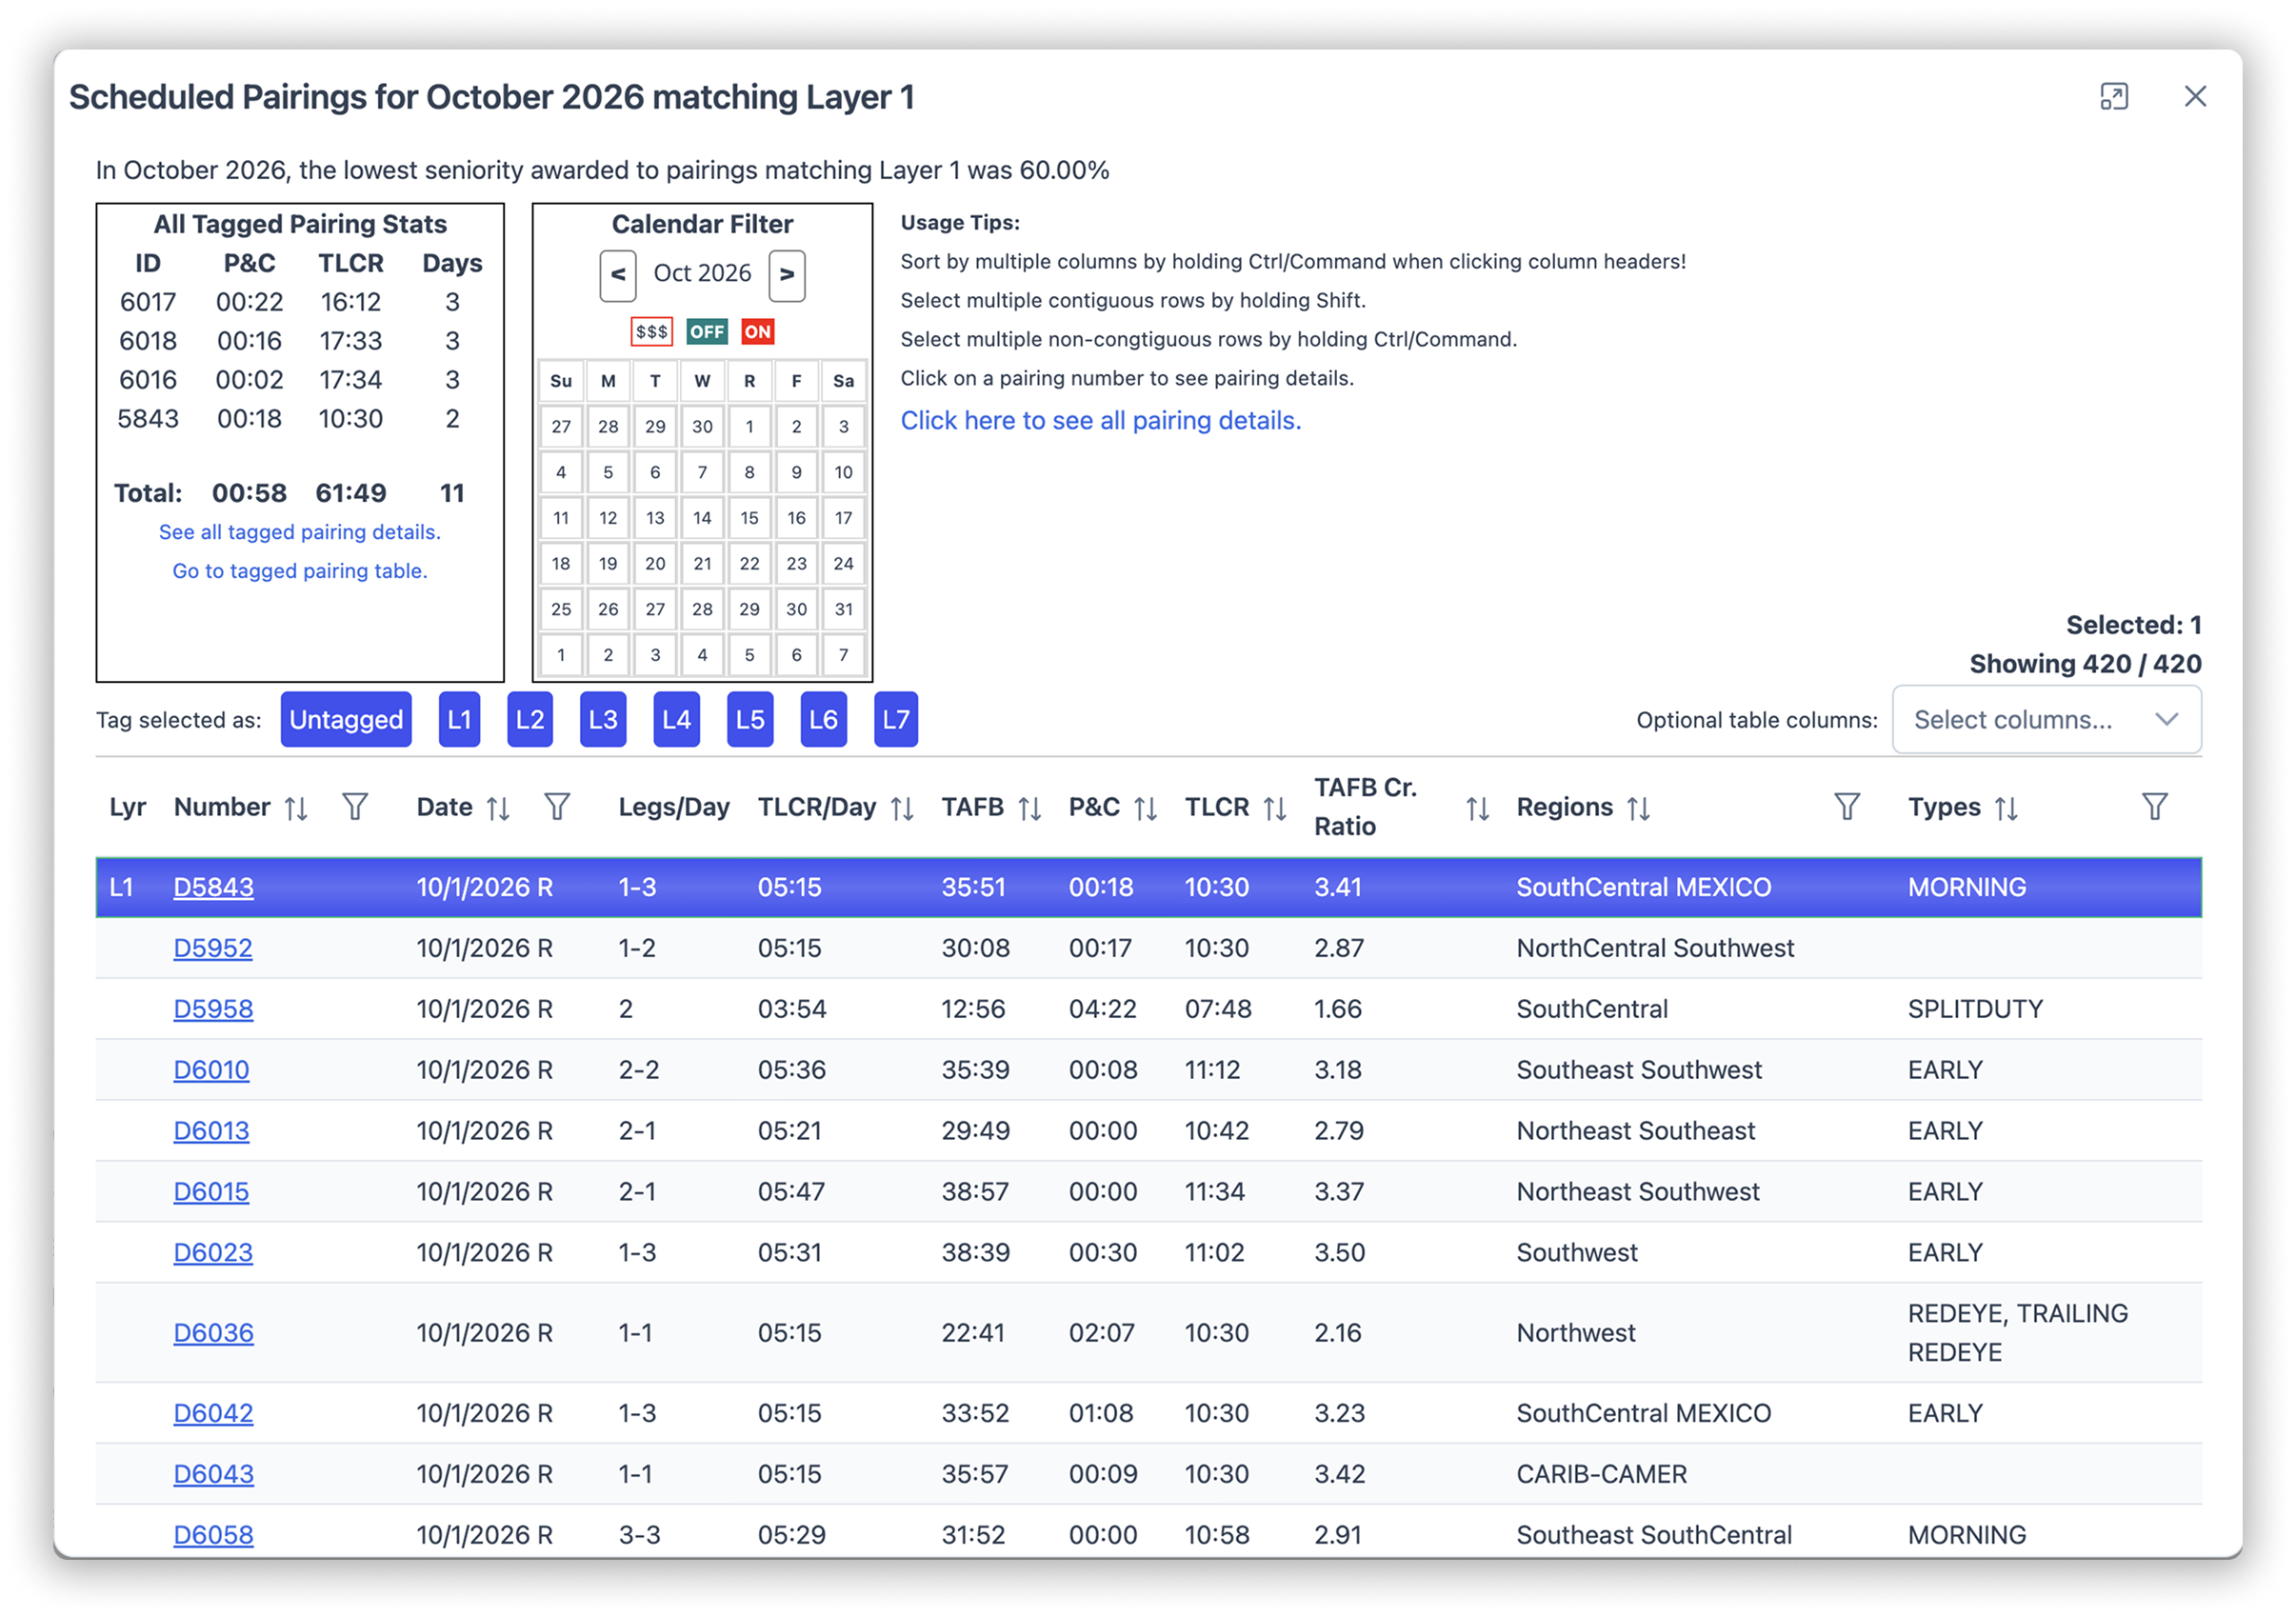This screenshot has height=1617, width=2296.
Task: Open the Regions column filter funnel
Action: click(x=1847, y=807)
